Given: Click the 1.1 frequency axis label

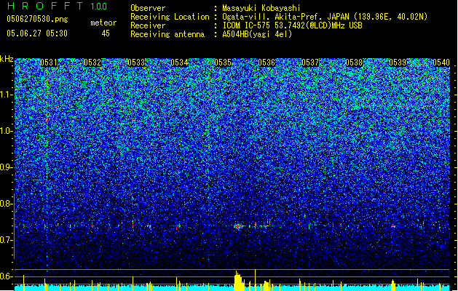Looking at the screenshot, I should tap(7, 95).
